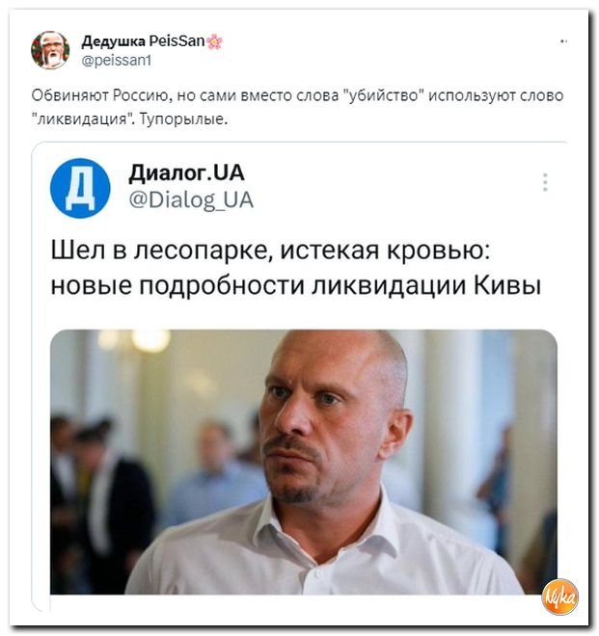
Task: Click the quoted word "убийство" in tweet
Action: pos(384,95)
